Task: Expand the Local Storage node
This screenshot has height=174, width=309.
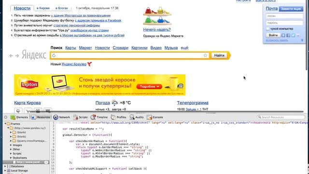Action: click(x=5, y=171)
